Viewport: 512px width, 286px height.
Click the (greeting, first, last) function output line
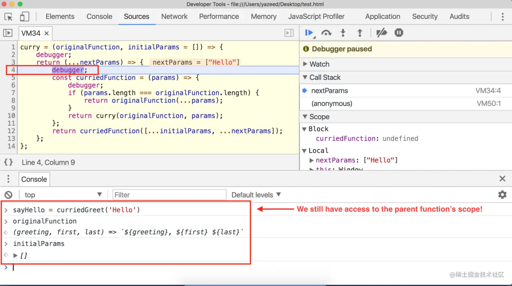[128, 232]
